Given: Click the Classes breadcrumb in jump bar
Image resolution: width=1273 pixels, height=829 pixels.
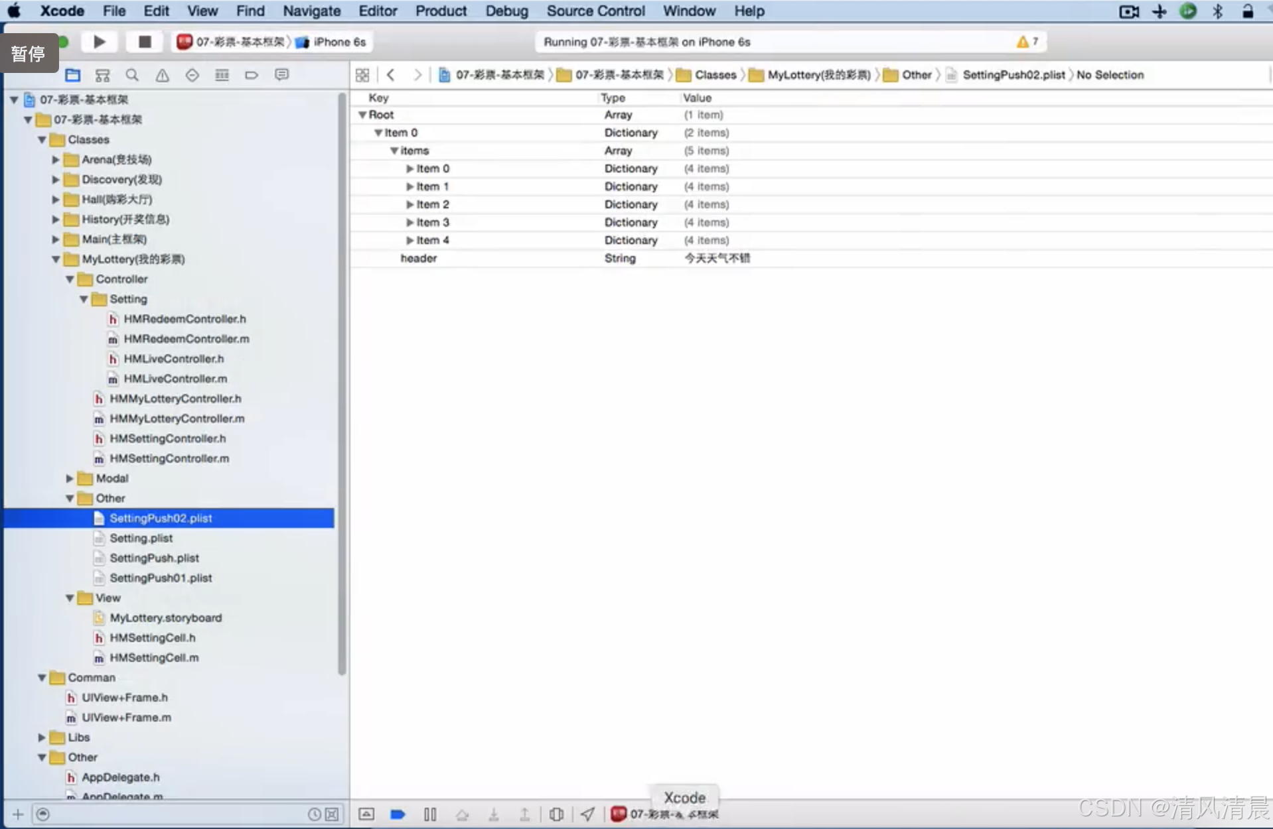Looking at the screenshot, I should (707, 75).
